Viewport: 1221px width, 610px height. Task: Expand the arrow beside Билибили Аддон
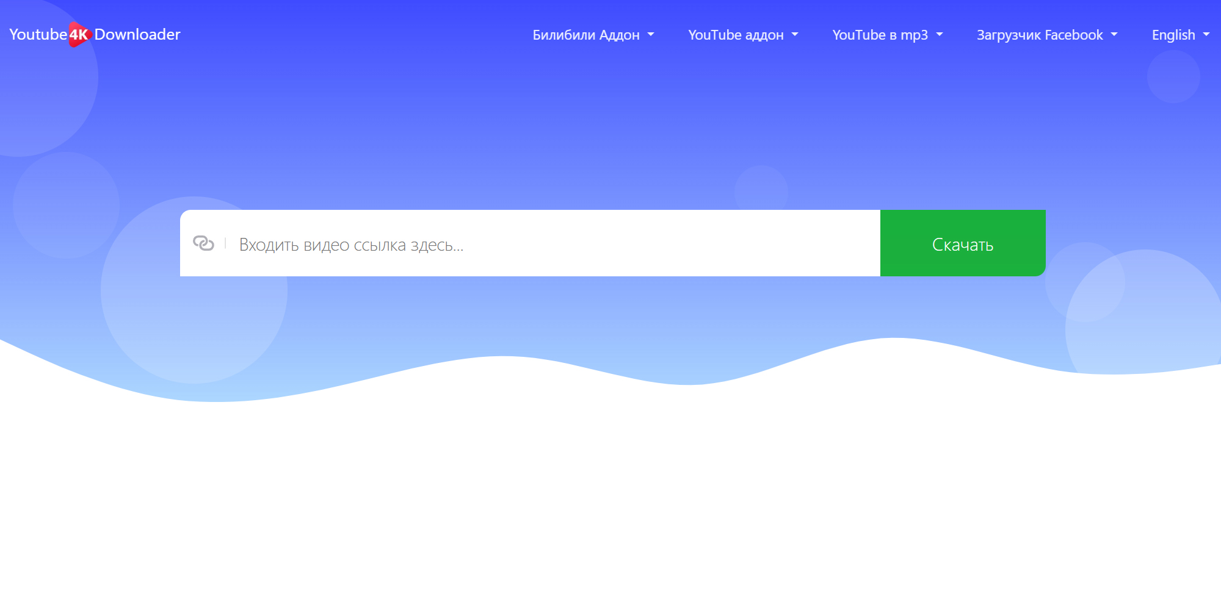click(651, 35)
